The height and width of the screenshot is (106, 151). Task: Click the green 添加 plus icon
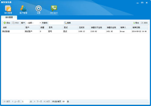[5, 23]
